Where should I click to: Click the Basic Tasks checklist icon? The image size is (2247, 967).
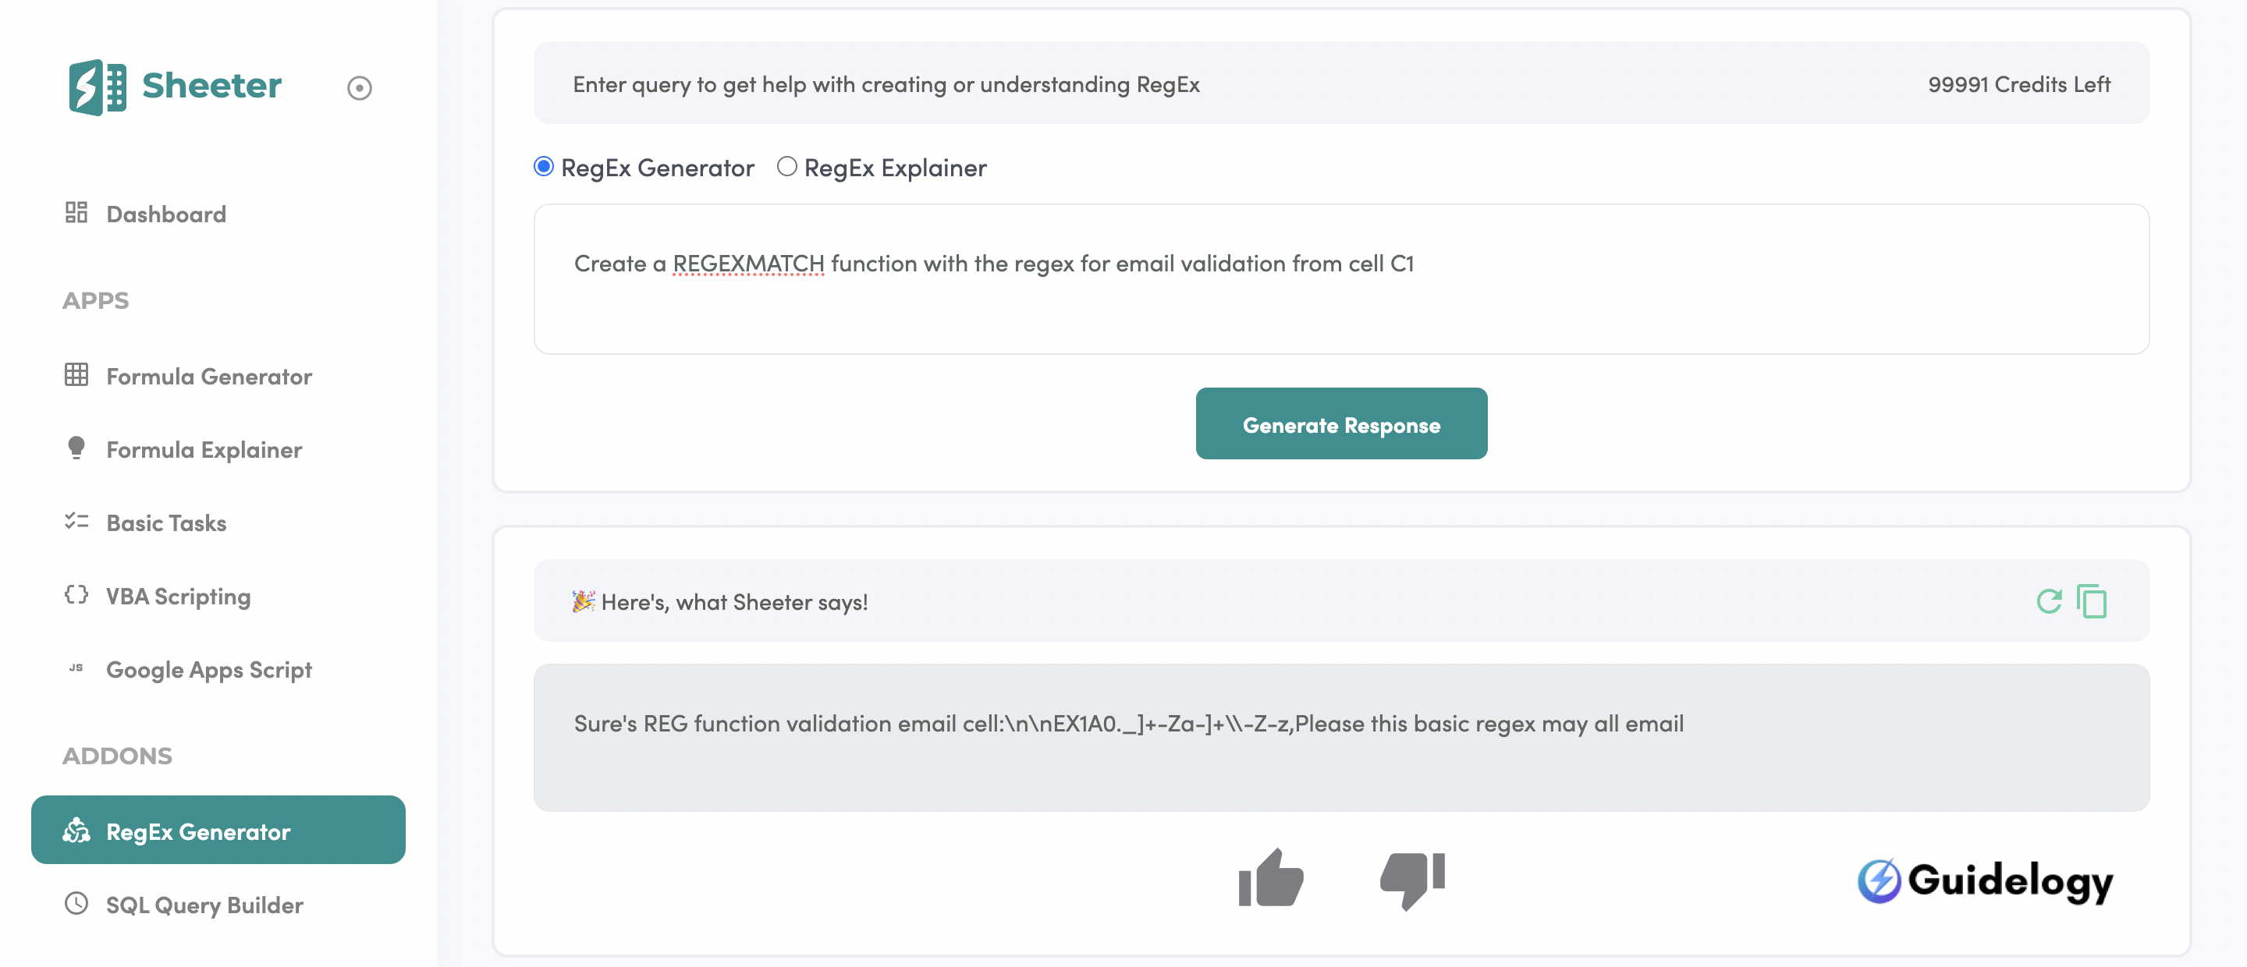pyautogui.click(x=76, y=522)
